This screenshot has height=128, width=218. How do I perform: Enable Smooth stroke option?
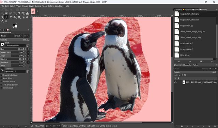[x=1, y=81]
